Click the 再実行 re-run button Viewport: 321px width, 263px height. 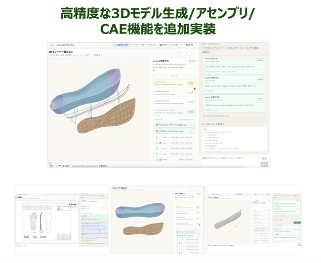coord(188,45)
